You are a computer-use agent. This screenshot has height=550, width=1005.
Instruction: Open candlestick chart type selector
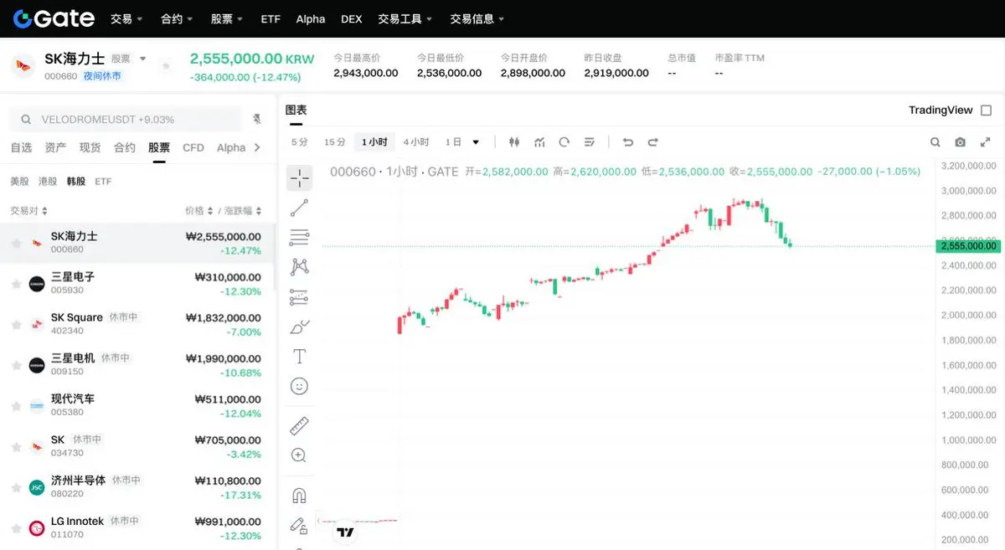tap(514, 142)
